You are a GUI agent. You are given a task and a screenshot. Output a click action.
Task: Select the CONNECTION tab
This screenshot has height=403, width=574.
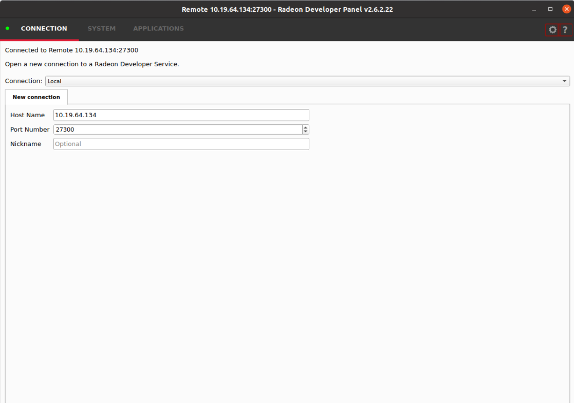pos(44,28)
